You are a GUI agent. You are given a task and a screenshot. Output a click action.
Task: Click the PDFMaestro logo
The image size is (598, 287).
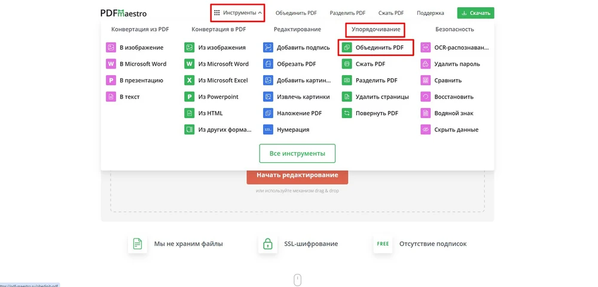click(x=123, y=13)
